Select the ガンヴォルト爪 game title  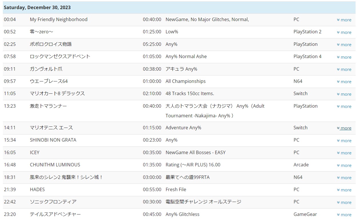tap(46, 69)
